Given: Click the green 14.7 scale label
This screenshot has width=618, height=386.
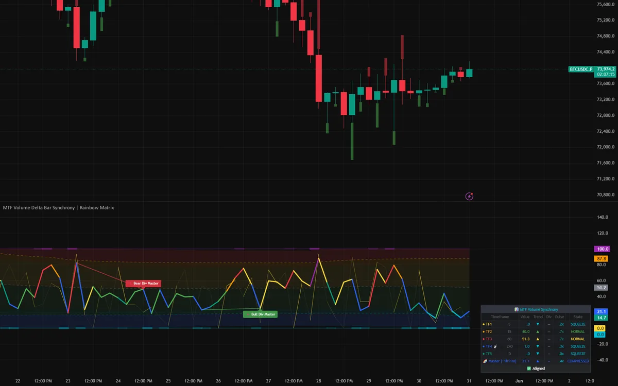Looking at the screenshot, I should point(601,318).
